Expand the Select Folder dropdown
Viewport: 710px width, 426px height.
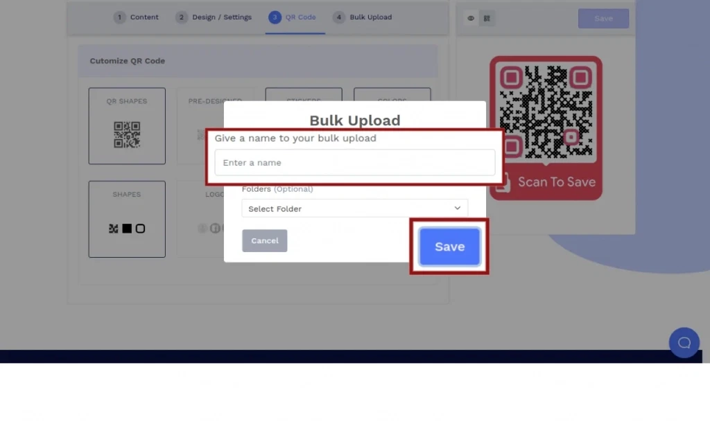pyautogui.click(x=354, y=208)
